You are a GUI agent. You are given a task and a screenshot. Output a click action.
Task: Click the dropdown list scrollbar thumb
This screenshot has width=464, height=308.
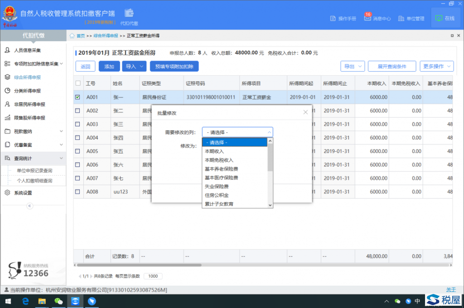click(270, 158)
